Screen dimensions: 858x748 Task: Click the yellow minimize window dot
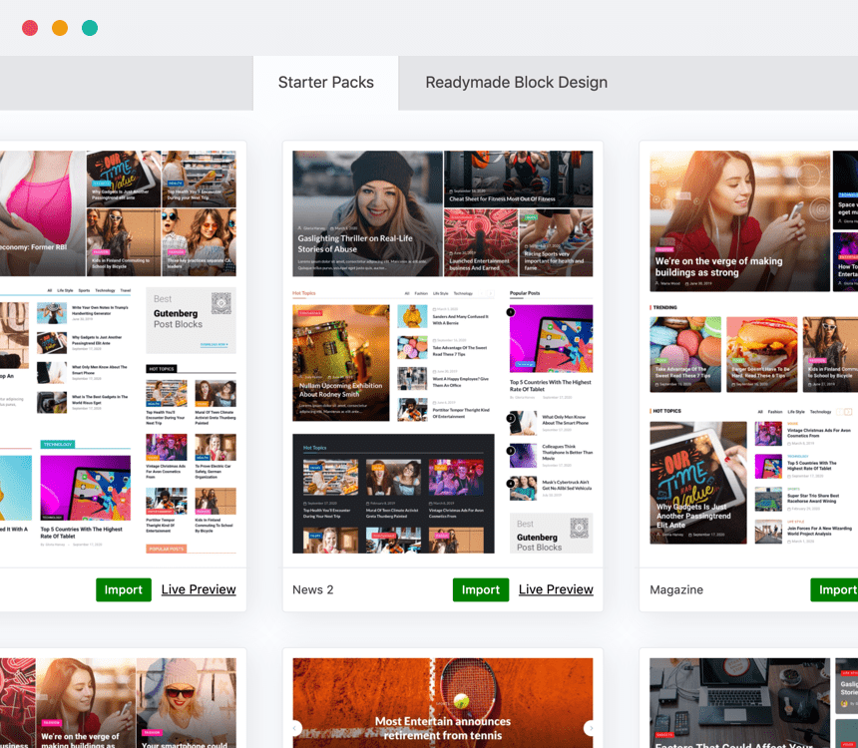point(60,28)
